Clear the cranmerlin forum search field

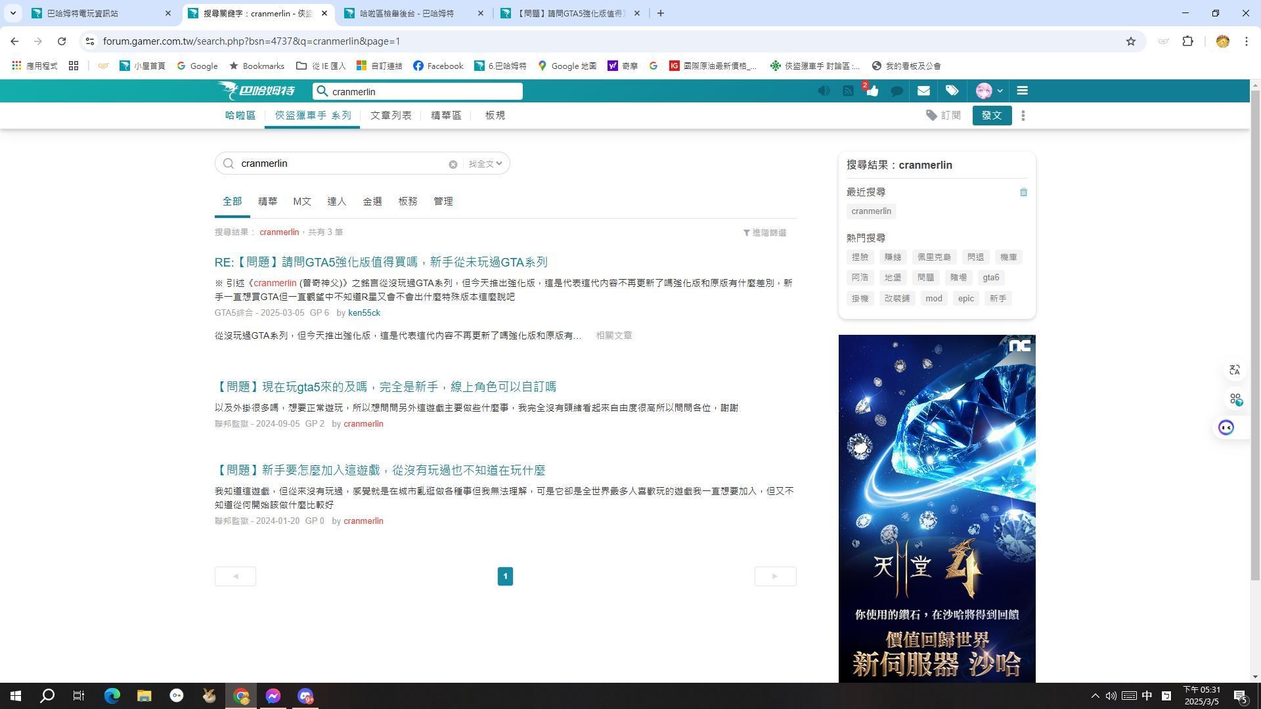pos(453,164)
